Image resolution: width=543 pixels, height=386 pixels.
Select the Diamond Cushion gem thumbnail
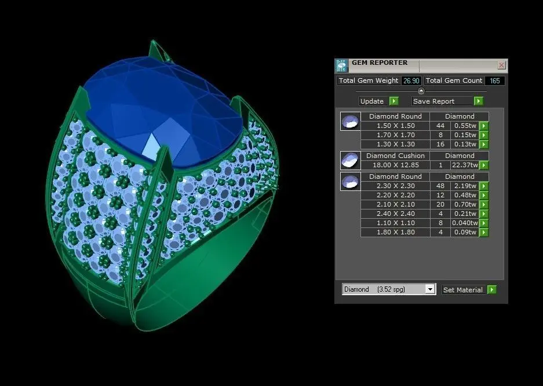(x=350, y=160)
